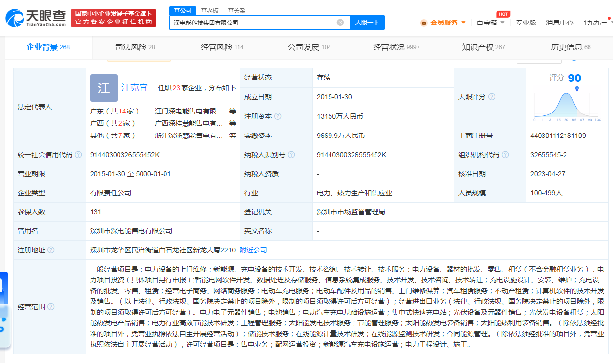
Task: Click the 营业期限 value 2015-01-30 至 5000-01-01
Action: (x=130, y=174)
